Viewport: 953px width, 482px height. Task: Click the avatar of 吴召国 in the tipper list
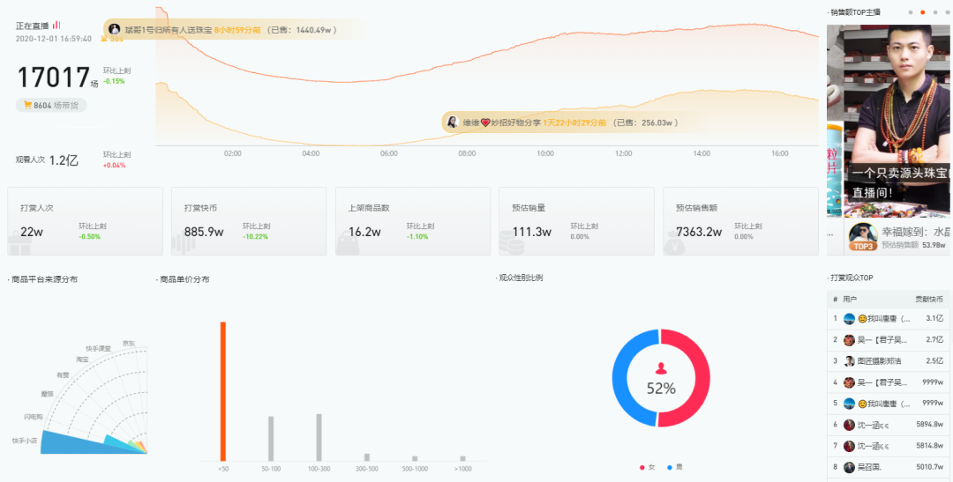pos(849,467)
